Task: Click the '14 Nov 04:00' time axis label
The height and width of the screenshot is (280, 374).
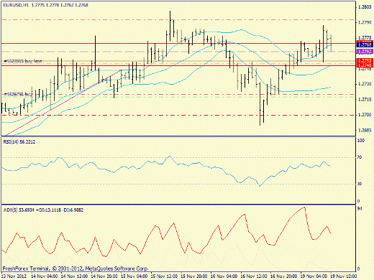Action: 45,276
